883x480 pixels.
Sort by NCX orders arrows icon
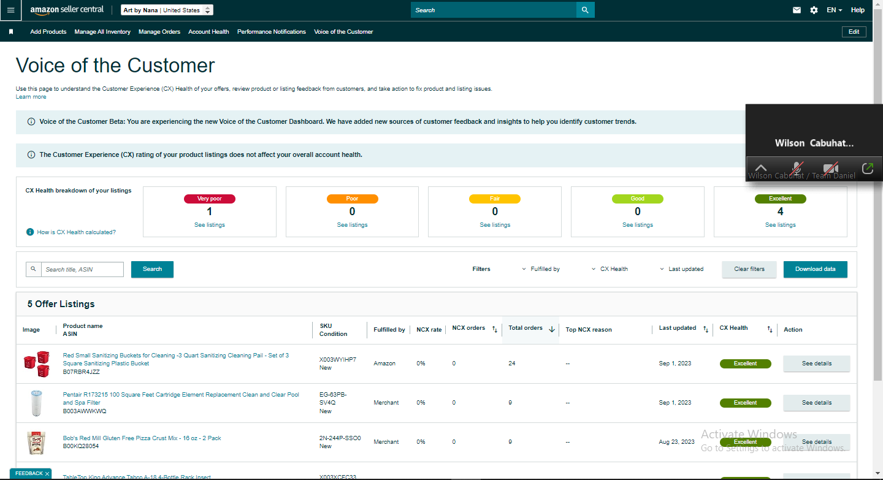point(495,329)
